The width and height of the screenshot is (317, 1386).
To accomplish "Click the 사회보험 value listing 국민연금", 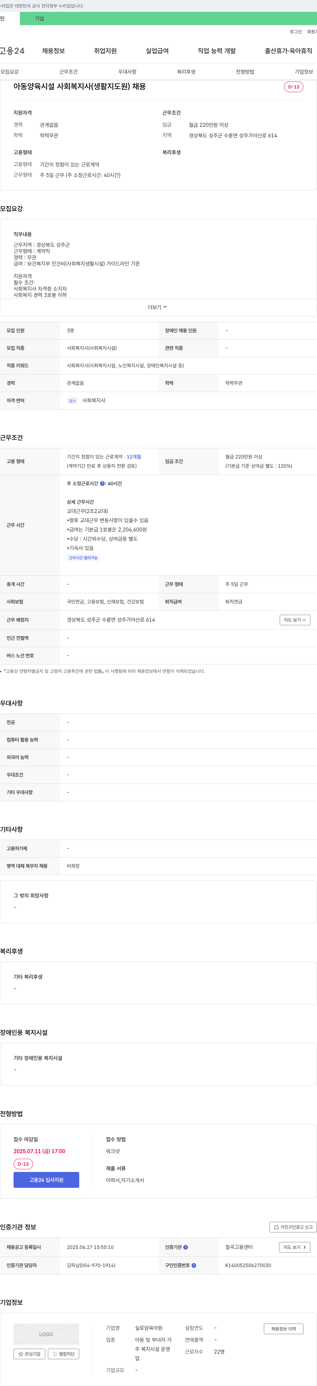I will click(105, 602).
